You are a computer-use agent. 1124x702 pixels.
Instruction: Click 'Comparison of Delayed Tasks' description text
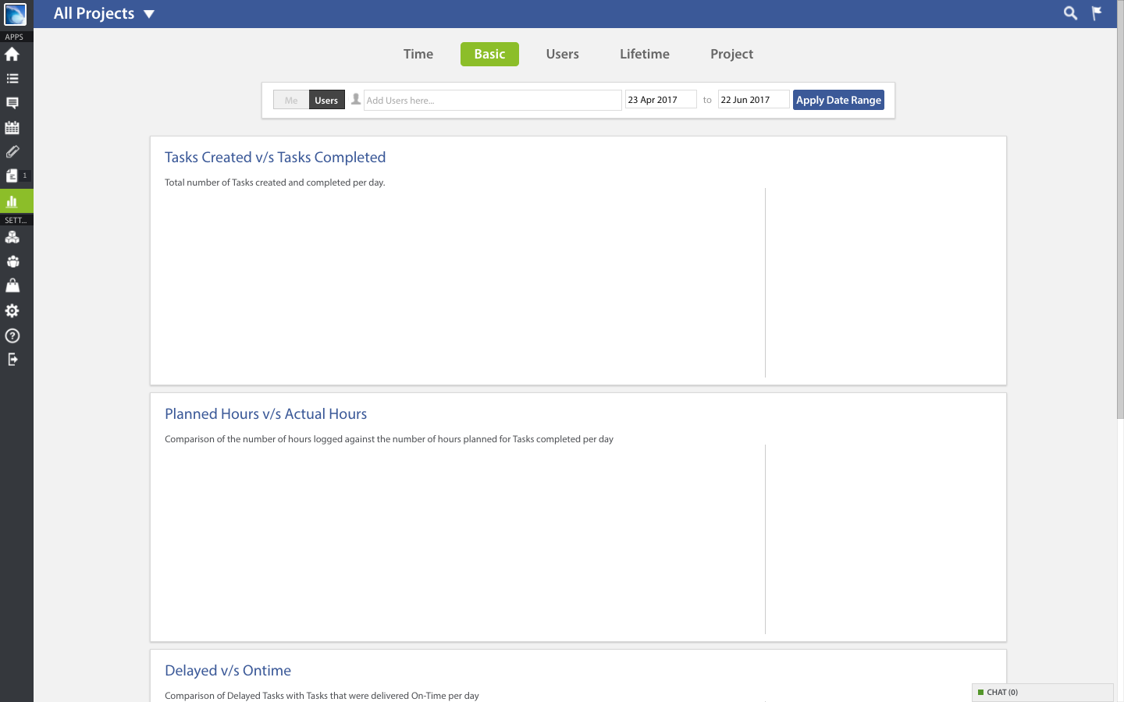322,696
